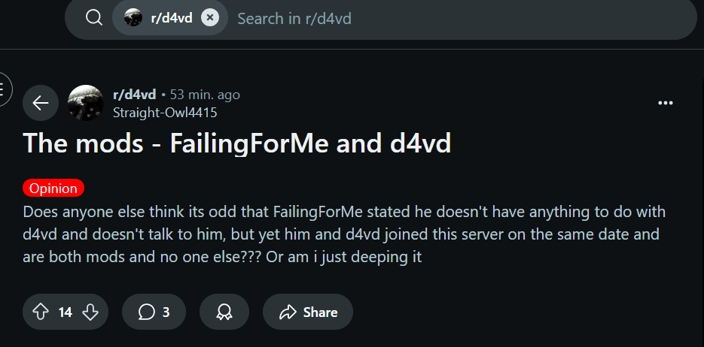Open the Straight-Owl4415 user profile
This screenshot has width=704, height=347.
[165, 112]
